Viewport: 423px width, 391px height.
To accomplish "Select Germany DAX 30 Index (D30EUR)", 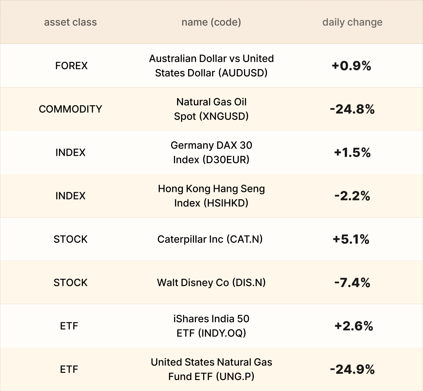I will (211, 152).
